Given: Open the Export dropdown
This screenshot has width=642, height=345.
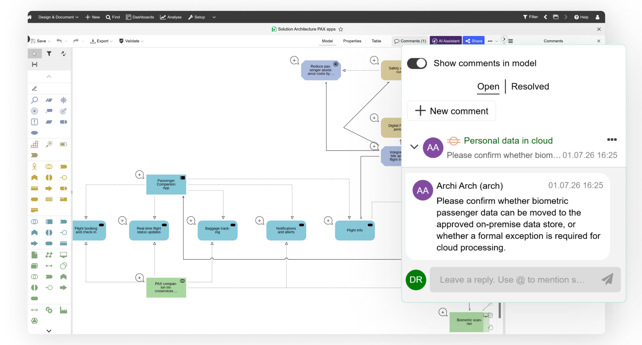Looking at the screenshot, I should coord(101,41).
